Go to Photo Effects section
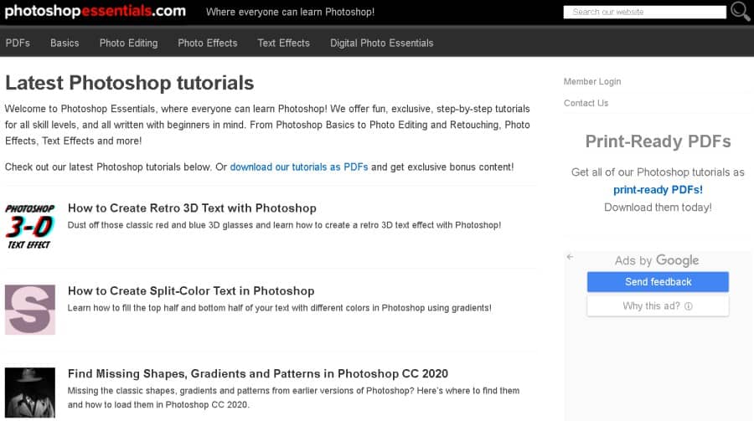Viewport: 754px width, 421px height. click(207, 43)
